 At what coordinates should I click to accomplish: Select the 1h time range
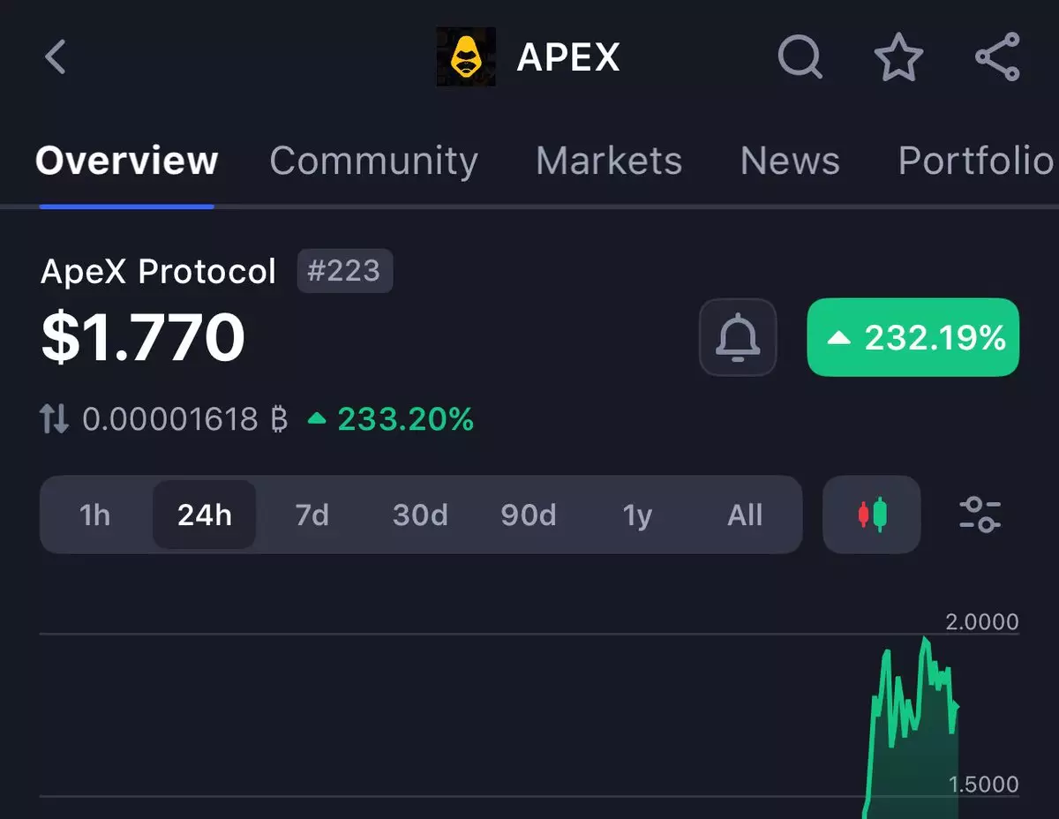click(x=95, y=515)
